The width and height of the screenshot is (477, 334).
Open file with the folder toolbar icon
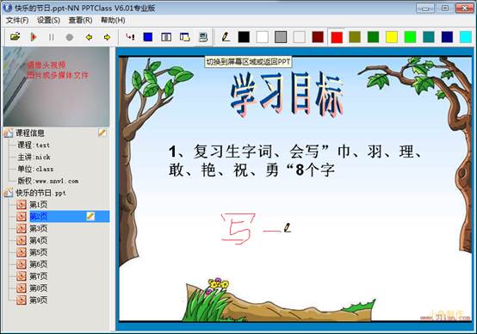15,37
